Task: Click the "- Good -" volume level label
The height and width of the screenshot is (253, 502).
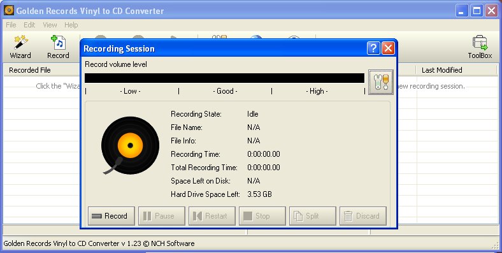Action: pos(225,91)
